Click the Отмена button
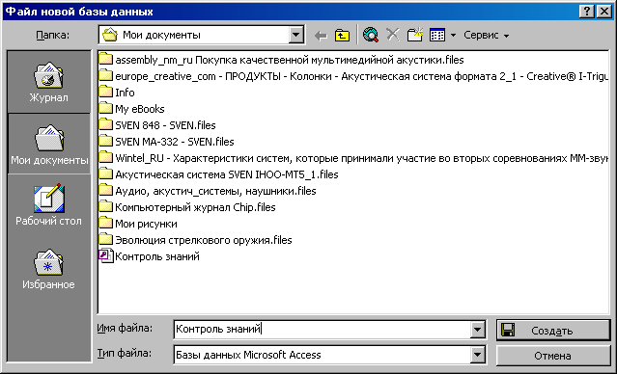Viewport: 617px width, 374px height. coord(553,356)
